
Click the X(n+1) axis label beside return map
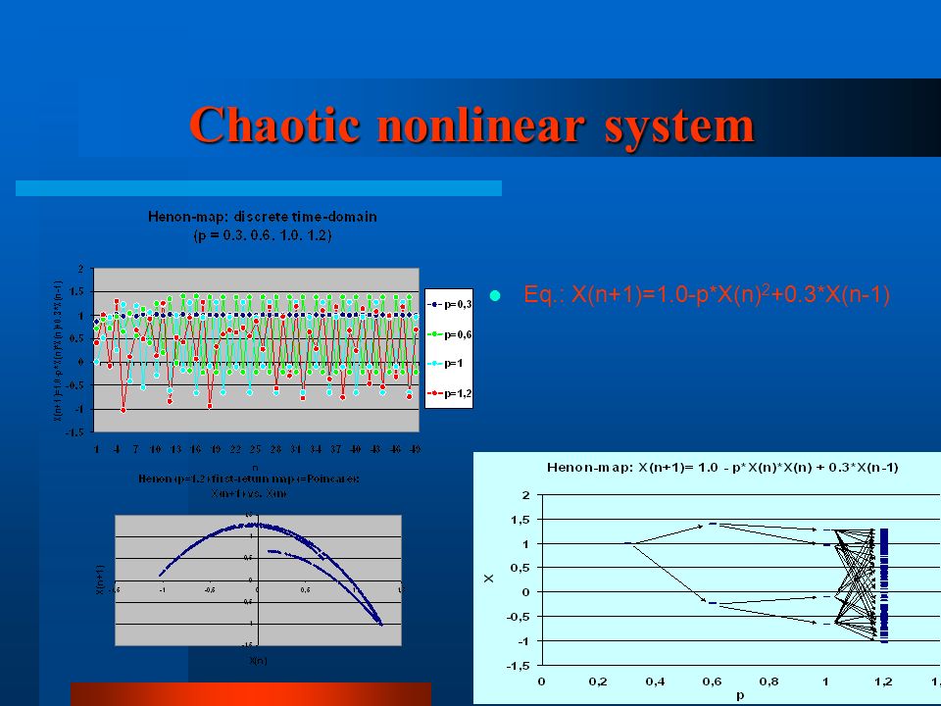[100, 580]
